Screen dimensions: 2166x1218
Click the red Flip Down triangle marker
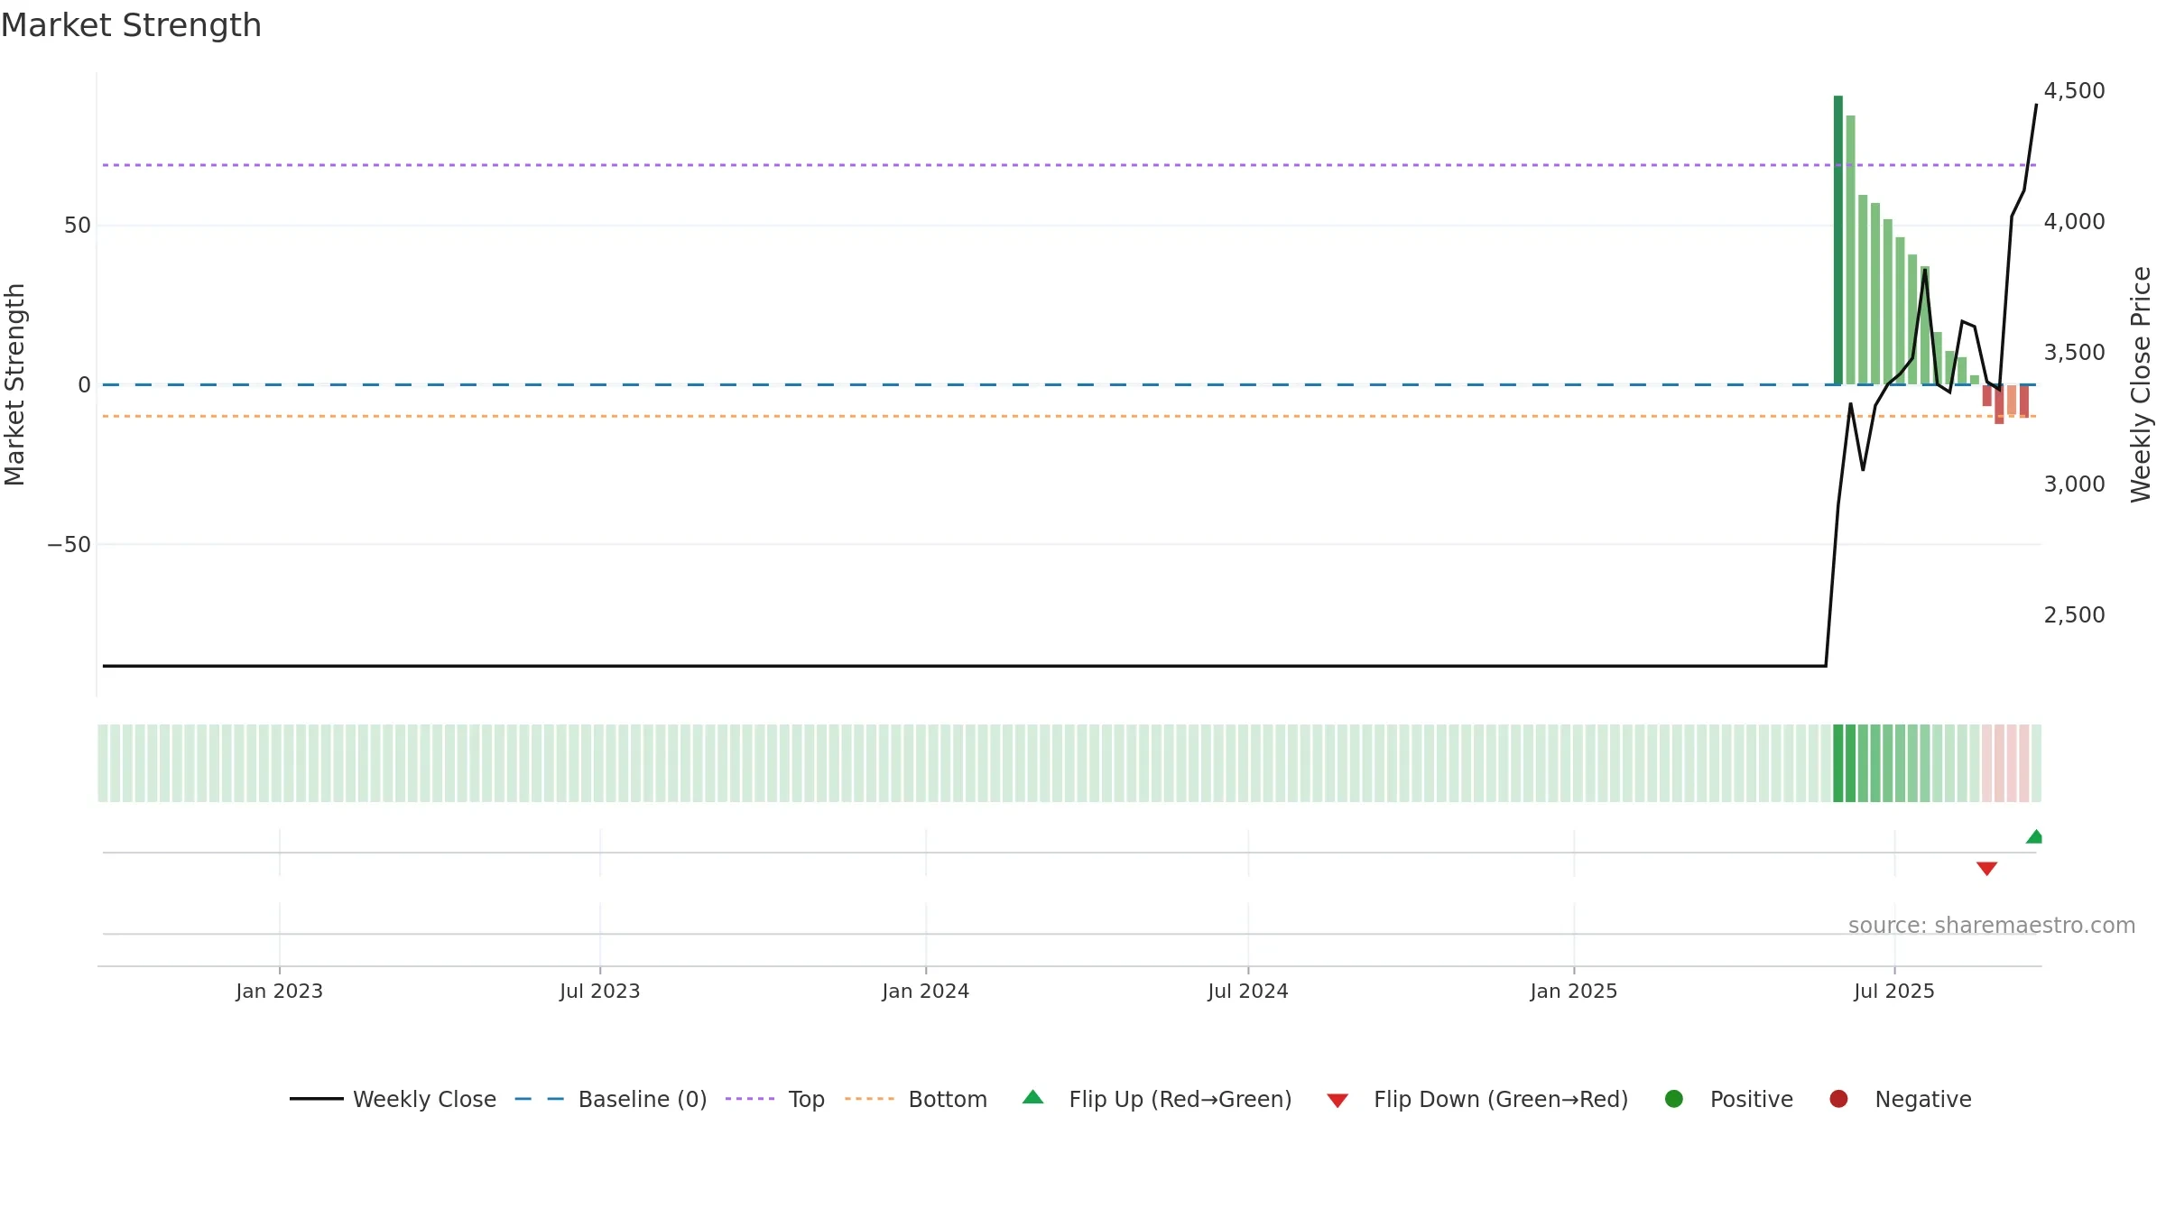tap(1986, 868)
